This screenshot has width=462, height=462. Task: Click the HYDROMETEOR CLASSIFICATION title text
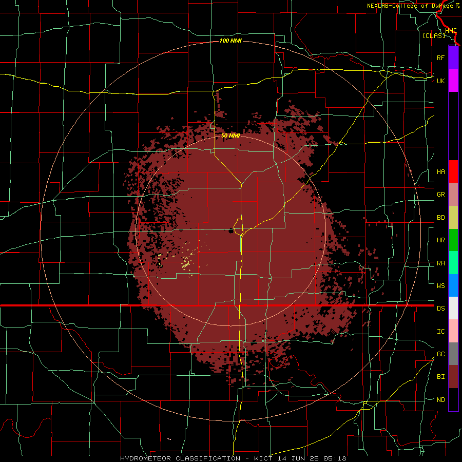pyautogui.click(x=180, y=458)
